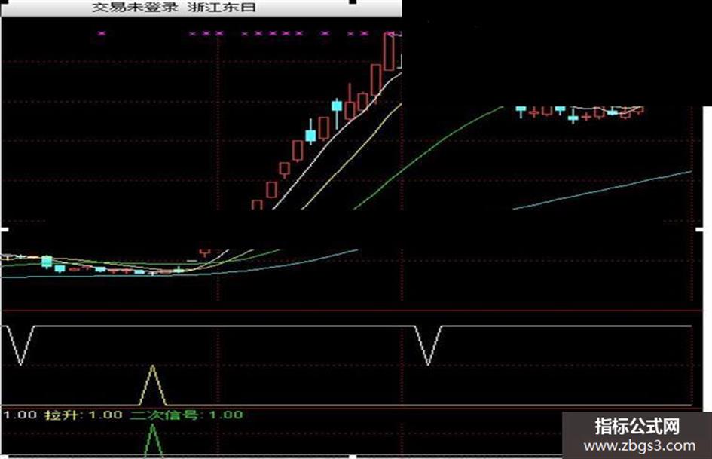This screenshot has width=712, height=459.
Task: Click the 指标公式网 logo text
Action: tap(637, 427)
